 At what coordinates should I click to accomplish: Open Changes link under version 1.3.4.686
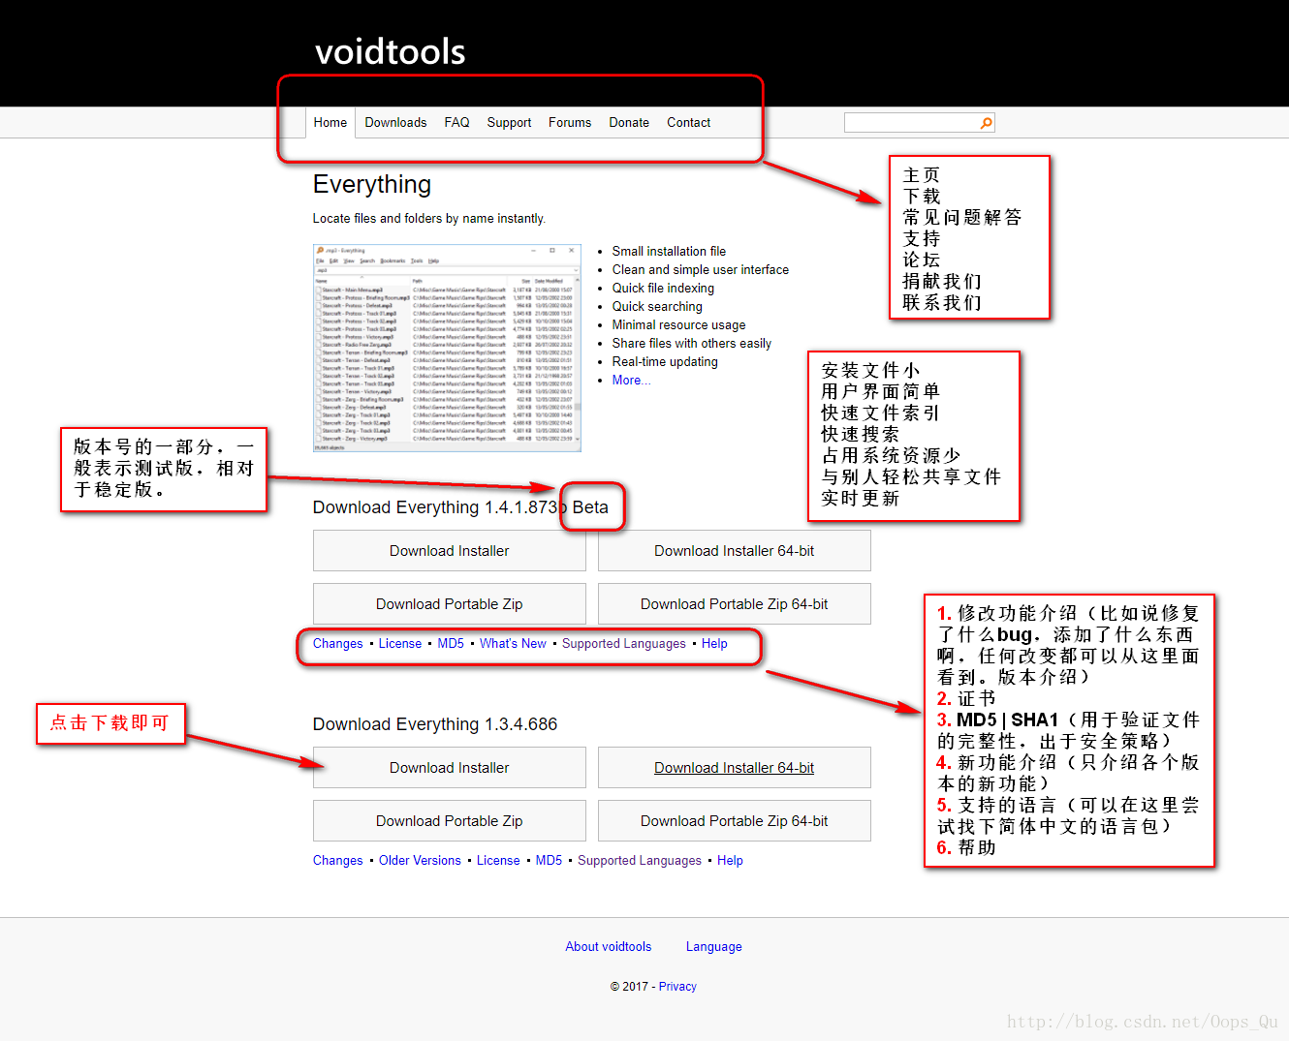[337, 861]
